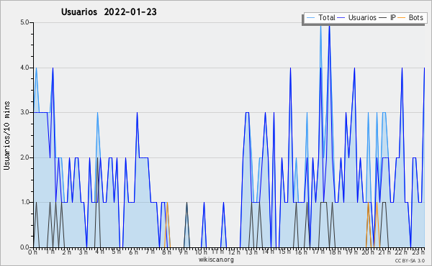
Task: Select the 'Bots' legend entry
Action: tap(415, 17)
